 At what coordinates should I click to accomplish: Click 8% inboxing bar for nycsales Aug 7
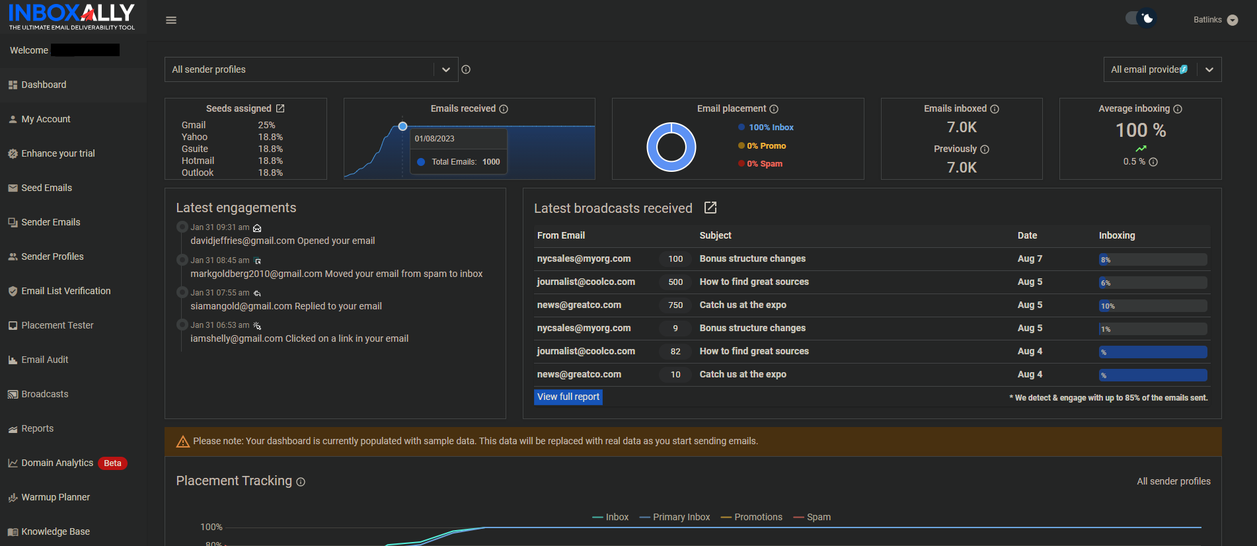click(x=1153, y=260)
